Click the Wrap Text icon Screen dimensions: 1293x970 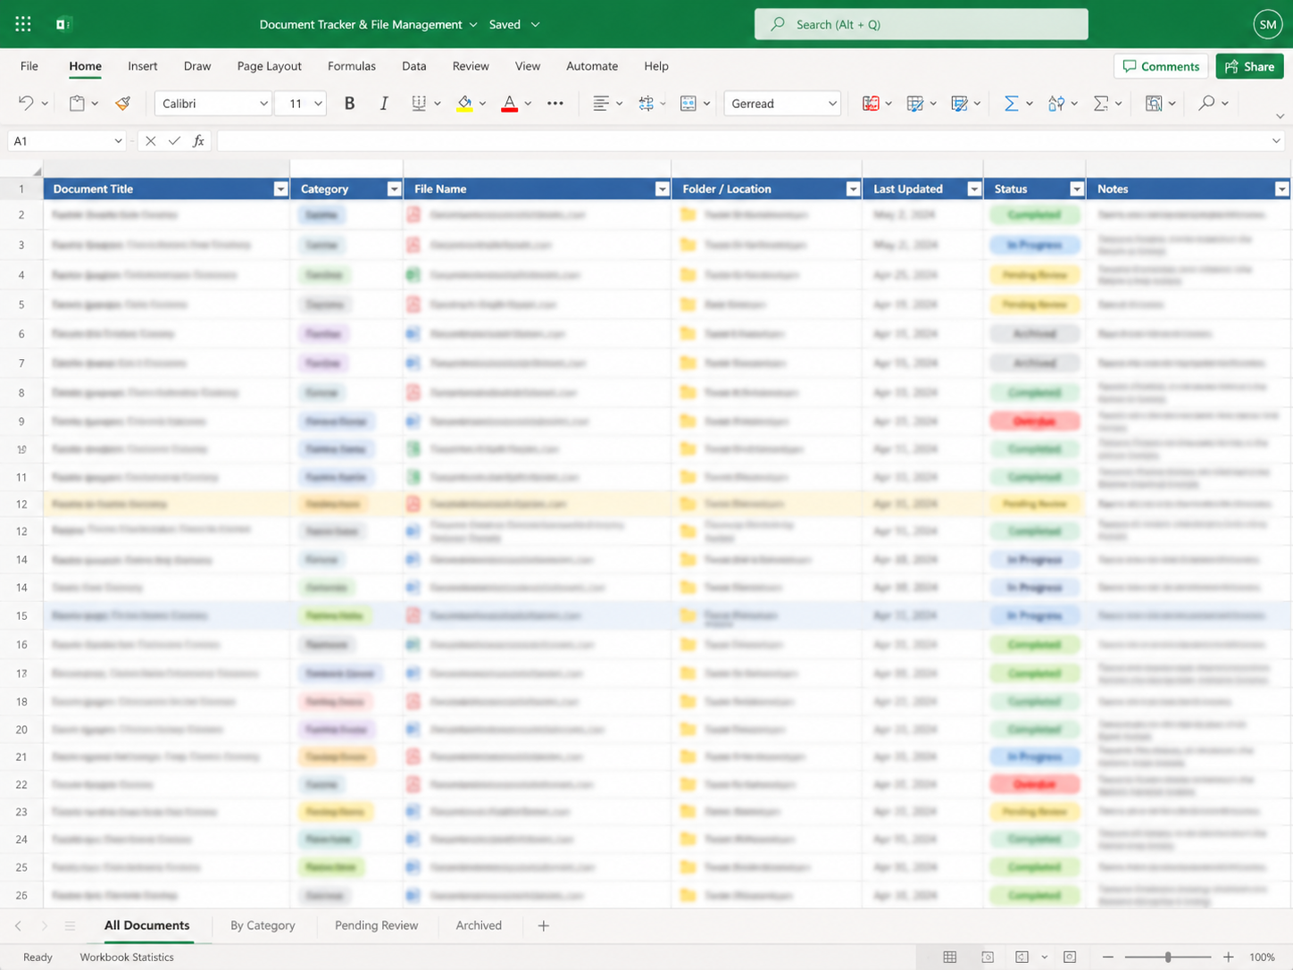[x=646, y=104]
